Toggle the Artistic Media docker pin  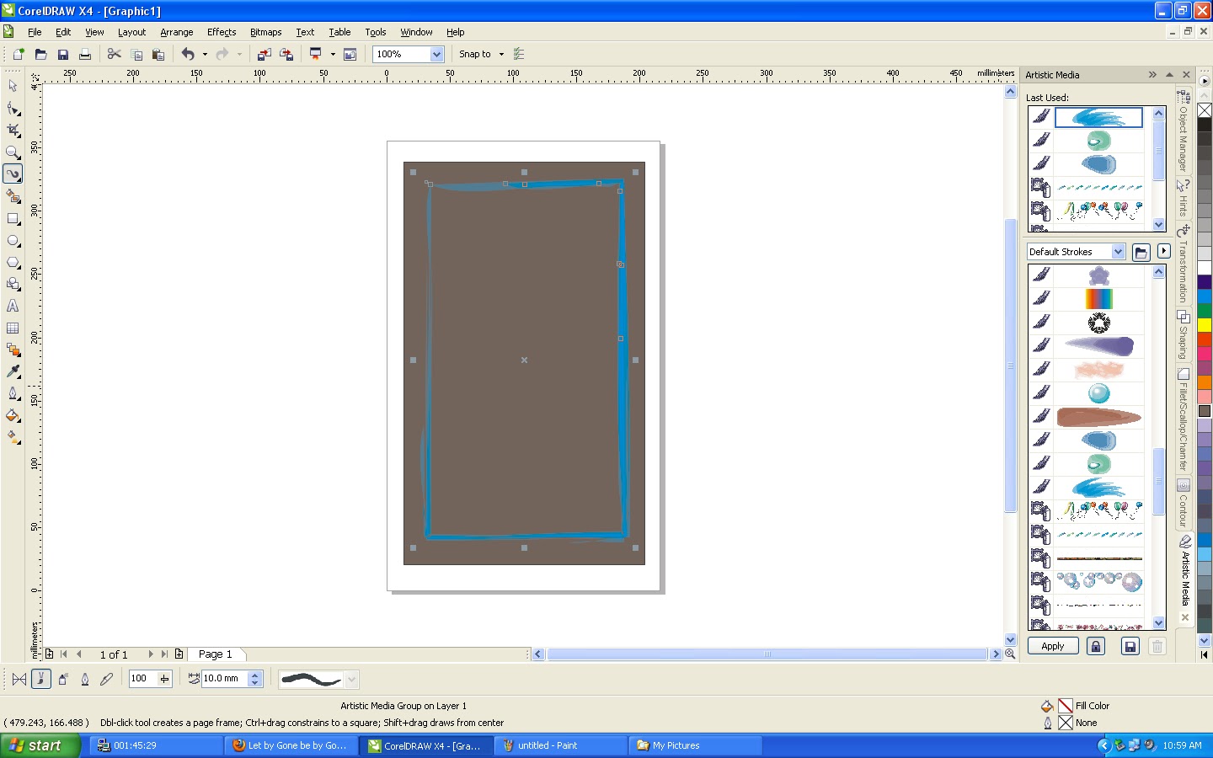click(x=1169, y=74)
